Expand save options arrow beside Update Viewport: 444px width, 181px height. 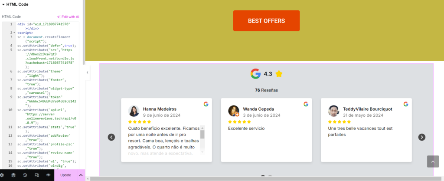point(81,175)
